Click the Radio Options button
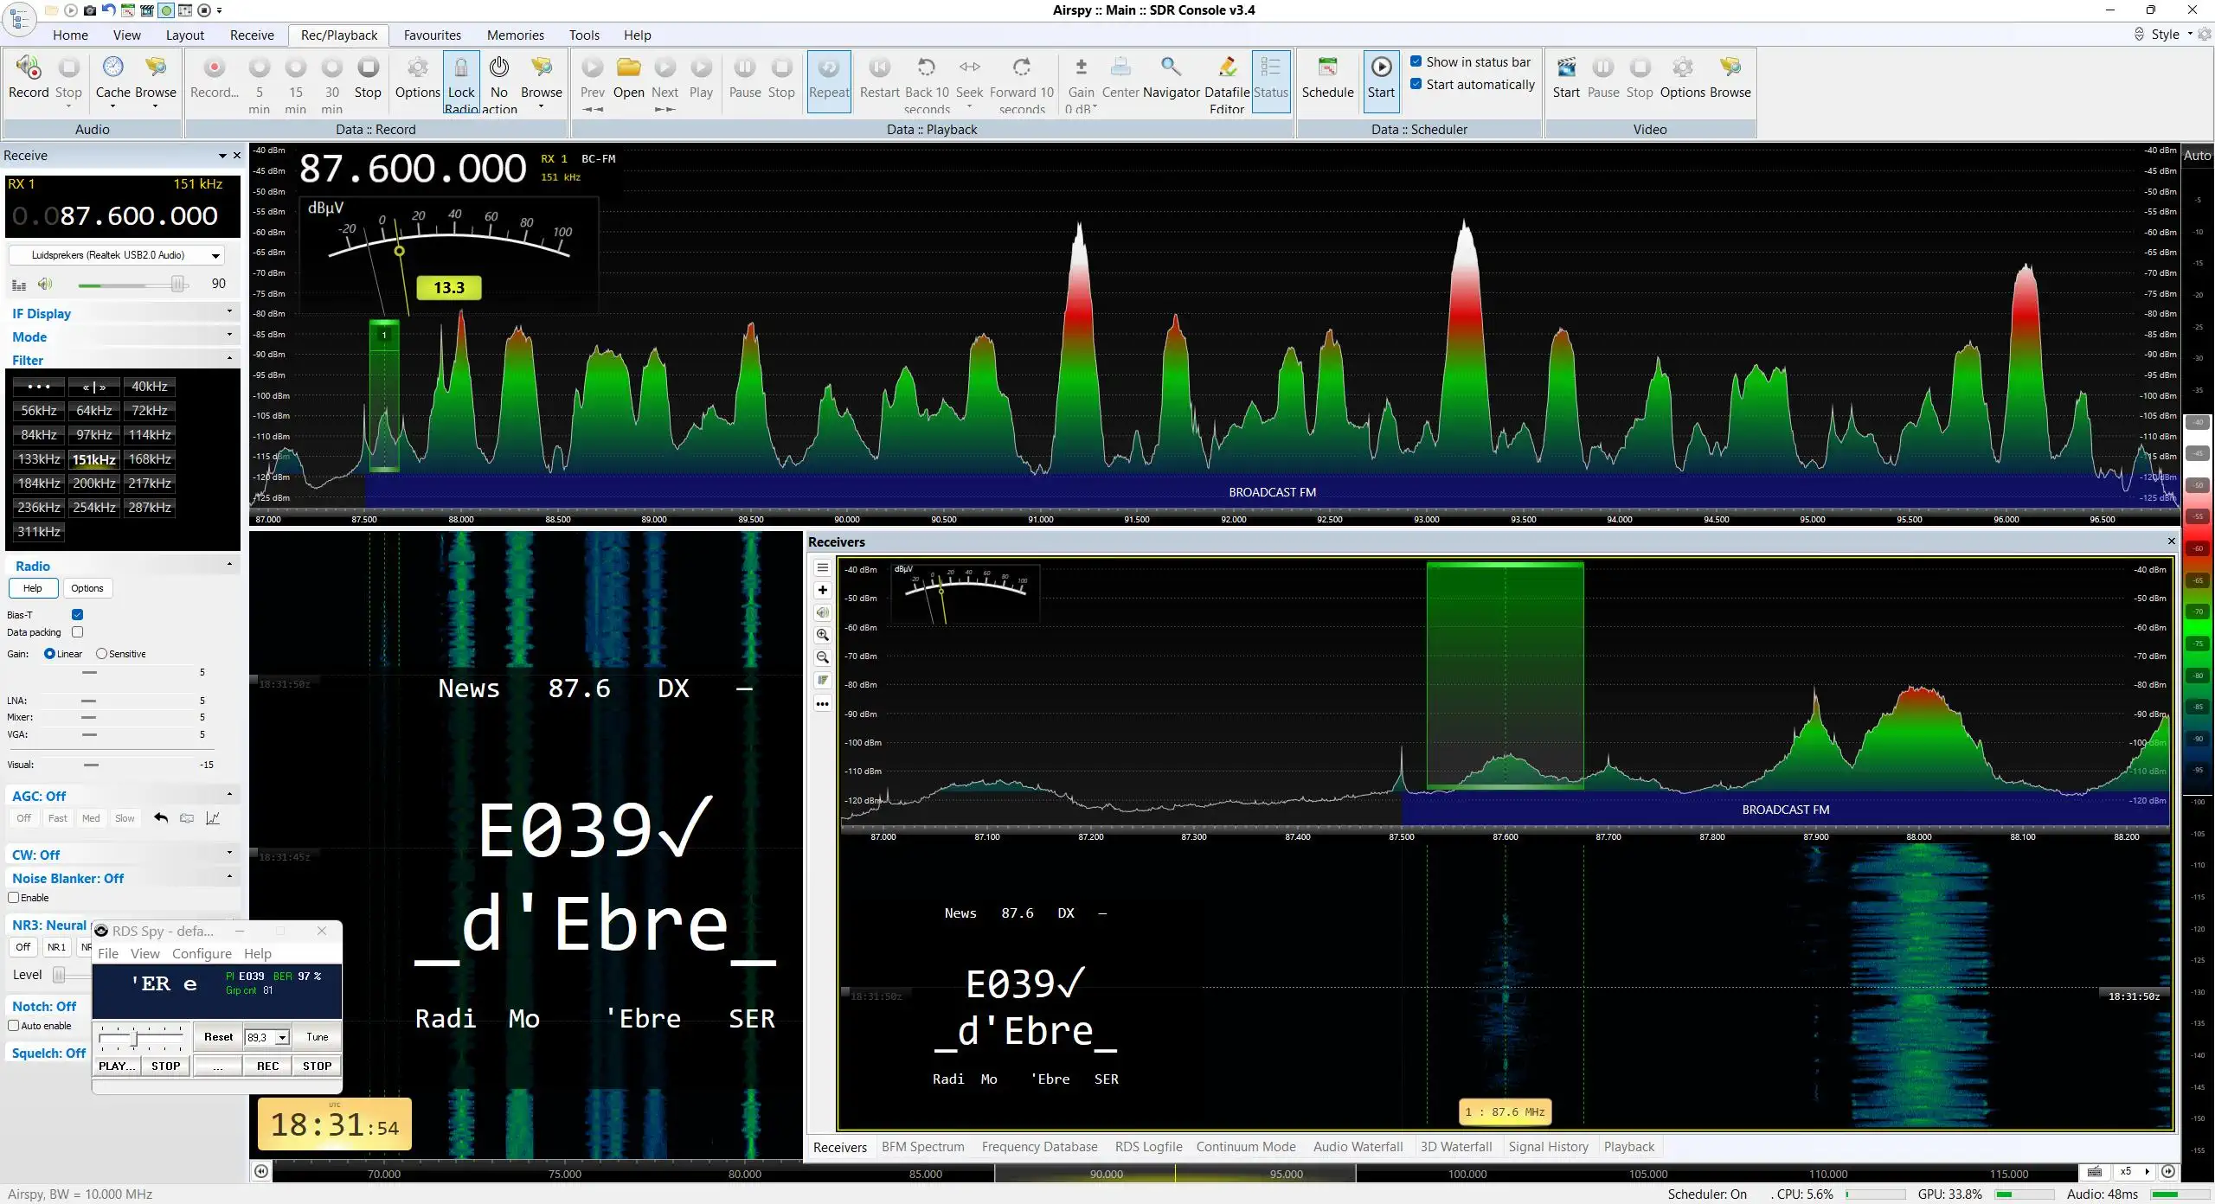The image size is (2215, 1204). pos(87,588)
